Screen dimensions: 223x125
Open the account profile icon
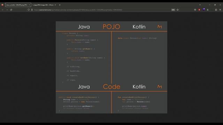(x=208, y=10)
